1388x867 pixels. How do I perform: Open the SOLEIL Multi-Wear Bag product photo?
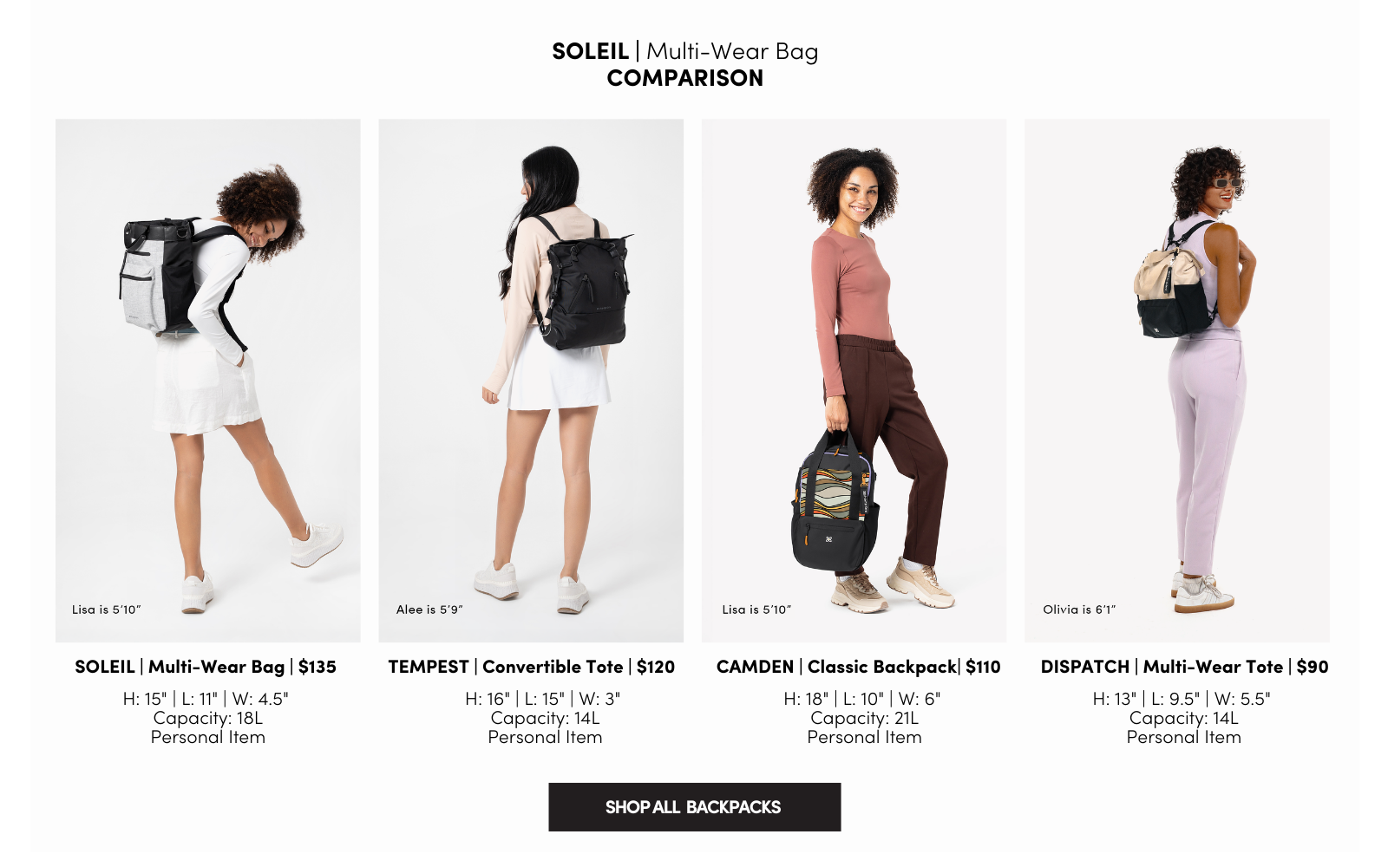point(208,381)
